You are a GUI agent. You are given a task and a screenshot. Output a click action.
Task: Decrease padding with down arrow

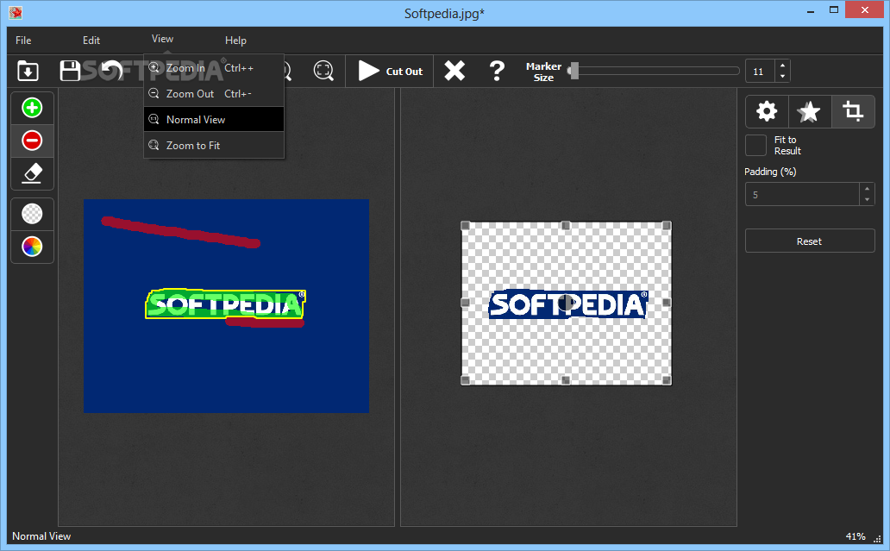(x=867, y=200)
